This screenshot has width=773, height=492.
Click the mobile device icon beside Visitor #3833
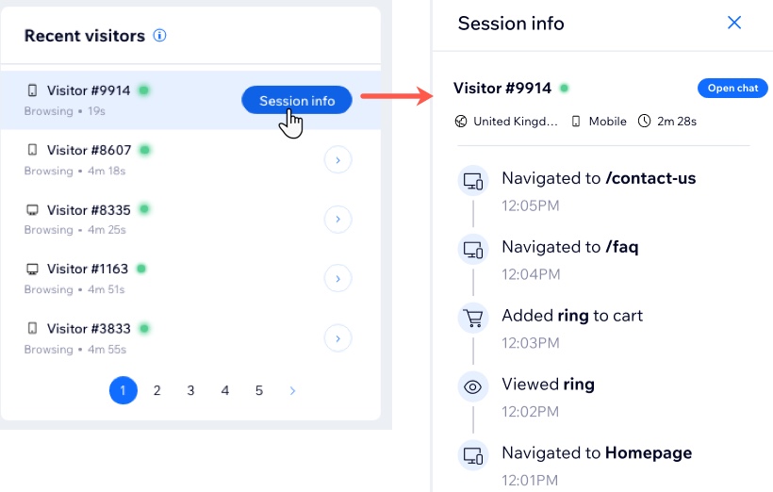click(x=32, y=328)
